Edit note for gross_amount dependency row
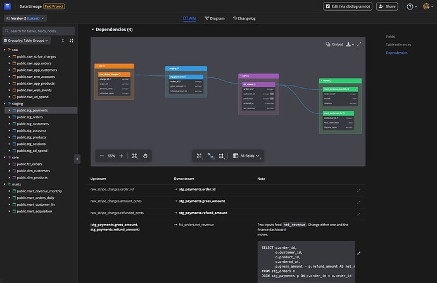This screenshot has width=437, height=283. pyautogui.click(x=358, y=202)
